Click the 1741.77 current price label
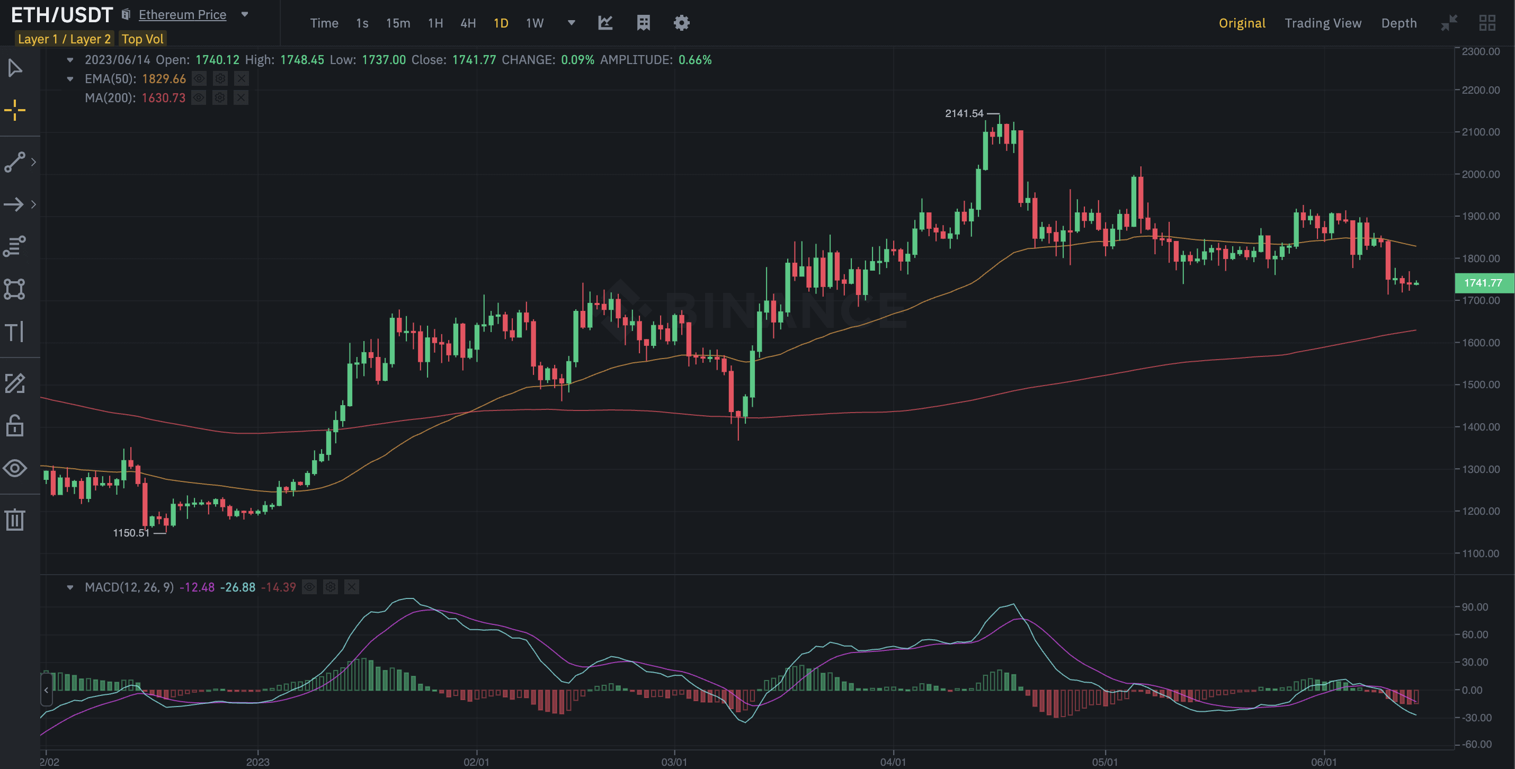 [1482, 283]
